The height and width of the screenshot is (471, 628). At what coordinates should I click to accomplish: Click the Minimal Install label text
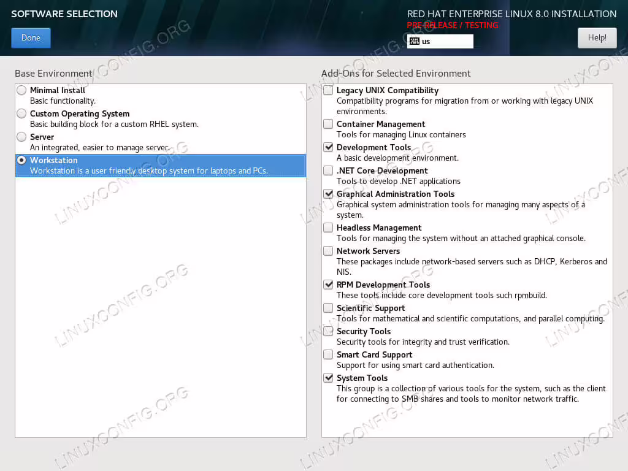58,91
